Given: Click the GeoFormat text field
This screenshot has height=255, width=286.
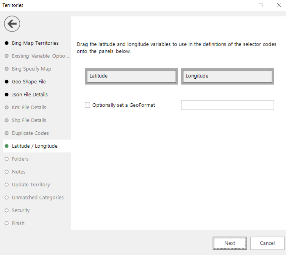Looking at the screenshot, I should (228, 105).
